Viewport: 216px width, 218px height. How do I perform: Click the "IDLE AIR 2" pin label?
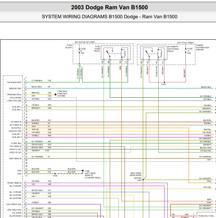[x=17, y=107]
